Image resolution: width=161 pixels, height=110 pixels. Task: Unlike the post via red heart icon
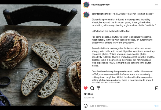point(86,88)
